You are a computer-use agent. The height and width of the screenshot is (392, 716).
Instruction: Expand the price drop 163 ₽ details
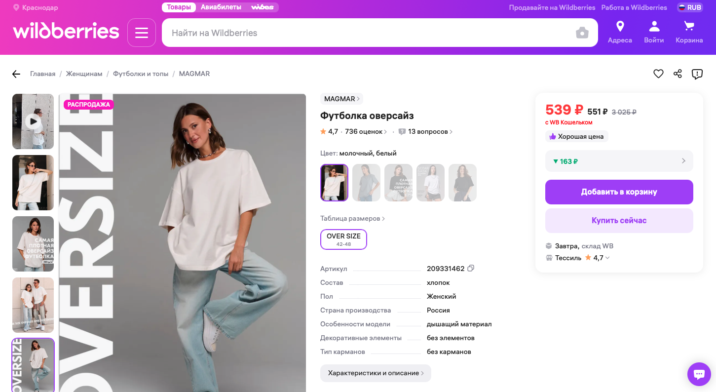[x=619, y=161]
